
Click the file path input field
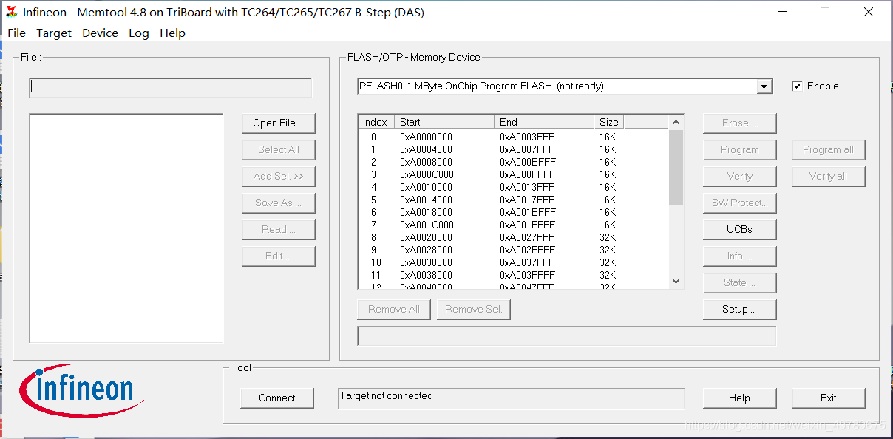[x=171, y=88]
